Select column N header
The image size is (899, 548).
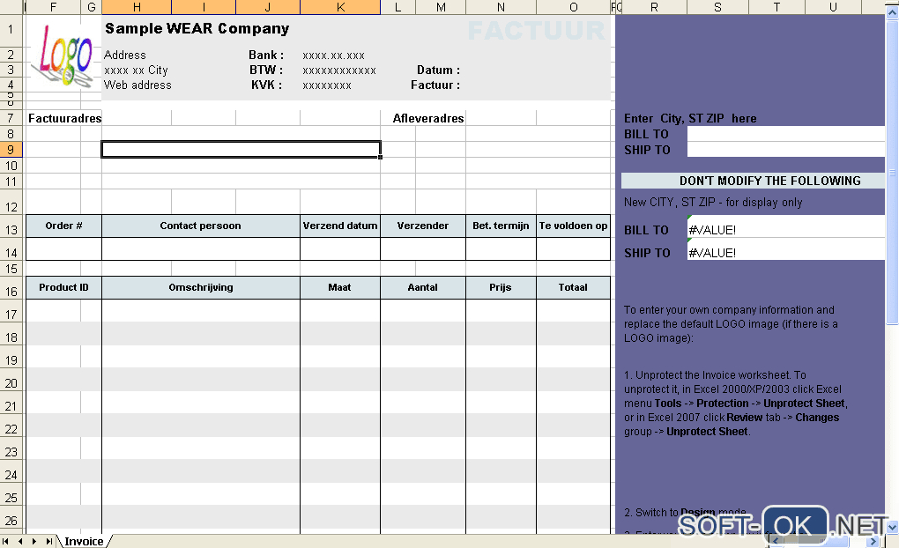click(x=501, y=7)
